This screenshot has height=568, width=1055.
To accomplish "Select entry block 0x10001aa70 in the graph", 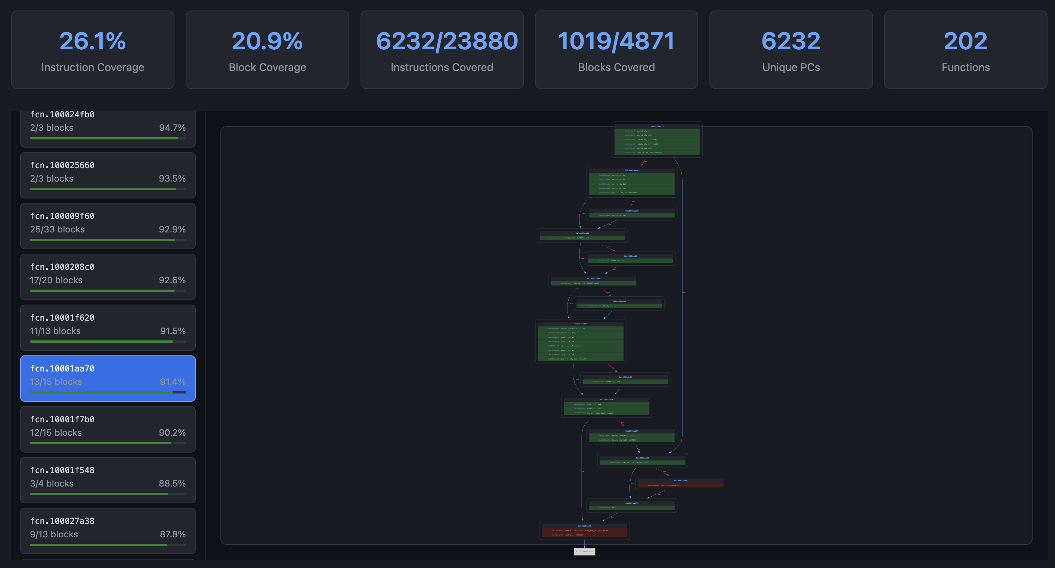I will 658,139.
